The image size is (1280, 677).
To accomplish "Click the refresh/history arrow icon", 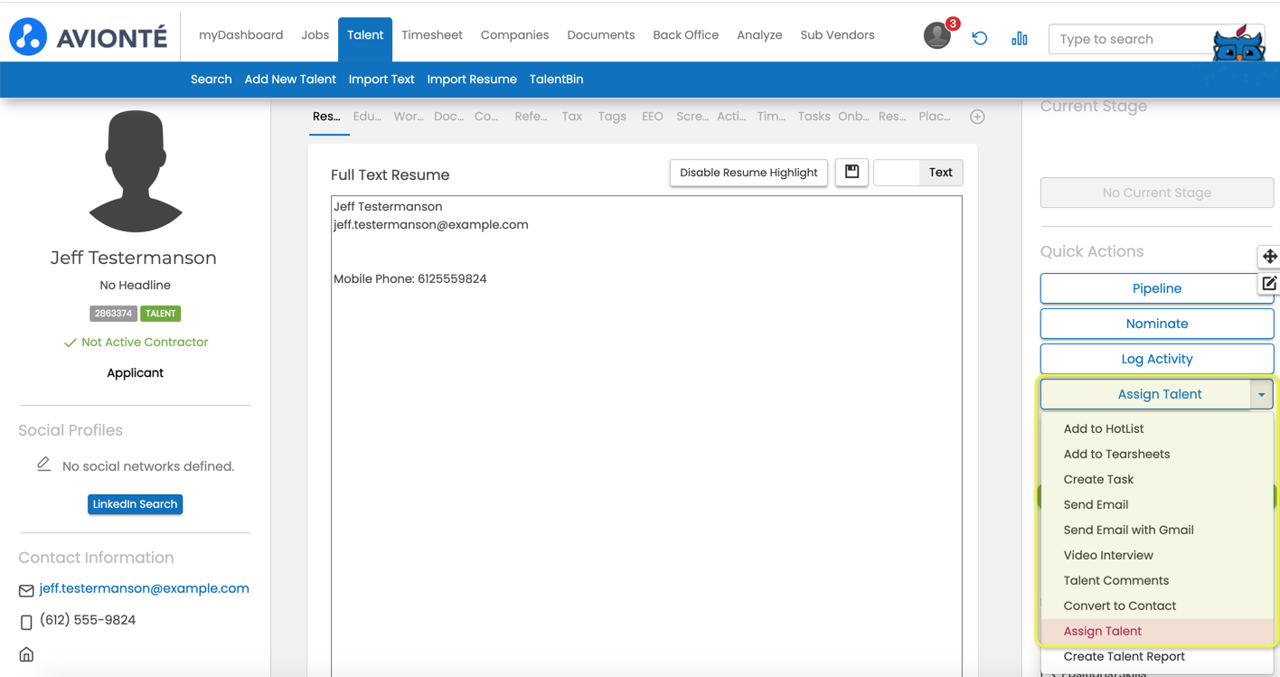I will coord(979,38).
